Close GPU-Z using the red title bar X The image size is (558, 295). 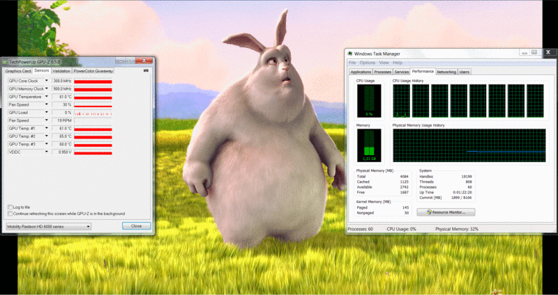click(144, 61)
